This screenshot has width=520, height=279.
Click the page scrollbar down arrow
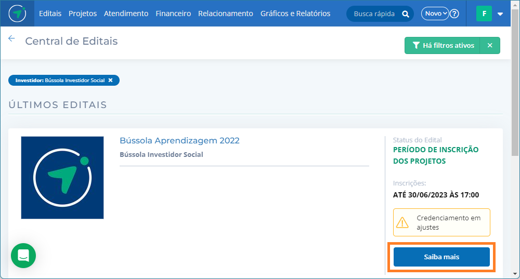[515, 274]
